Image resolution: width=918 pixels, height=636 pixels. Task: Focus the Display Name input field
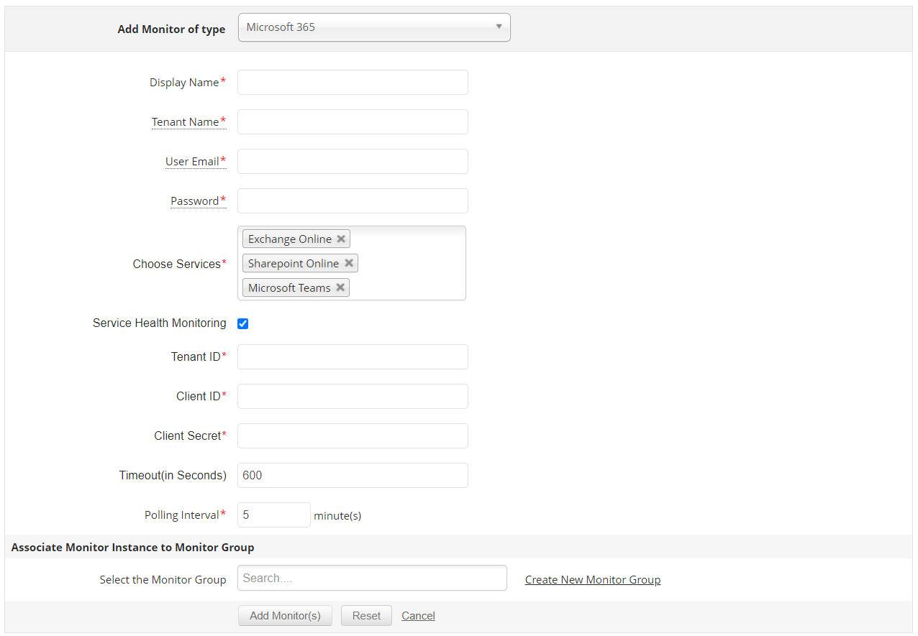click(x=353, y=83)
